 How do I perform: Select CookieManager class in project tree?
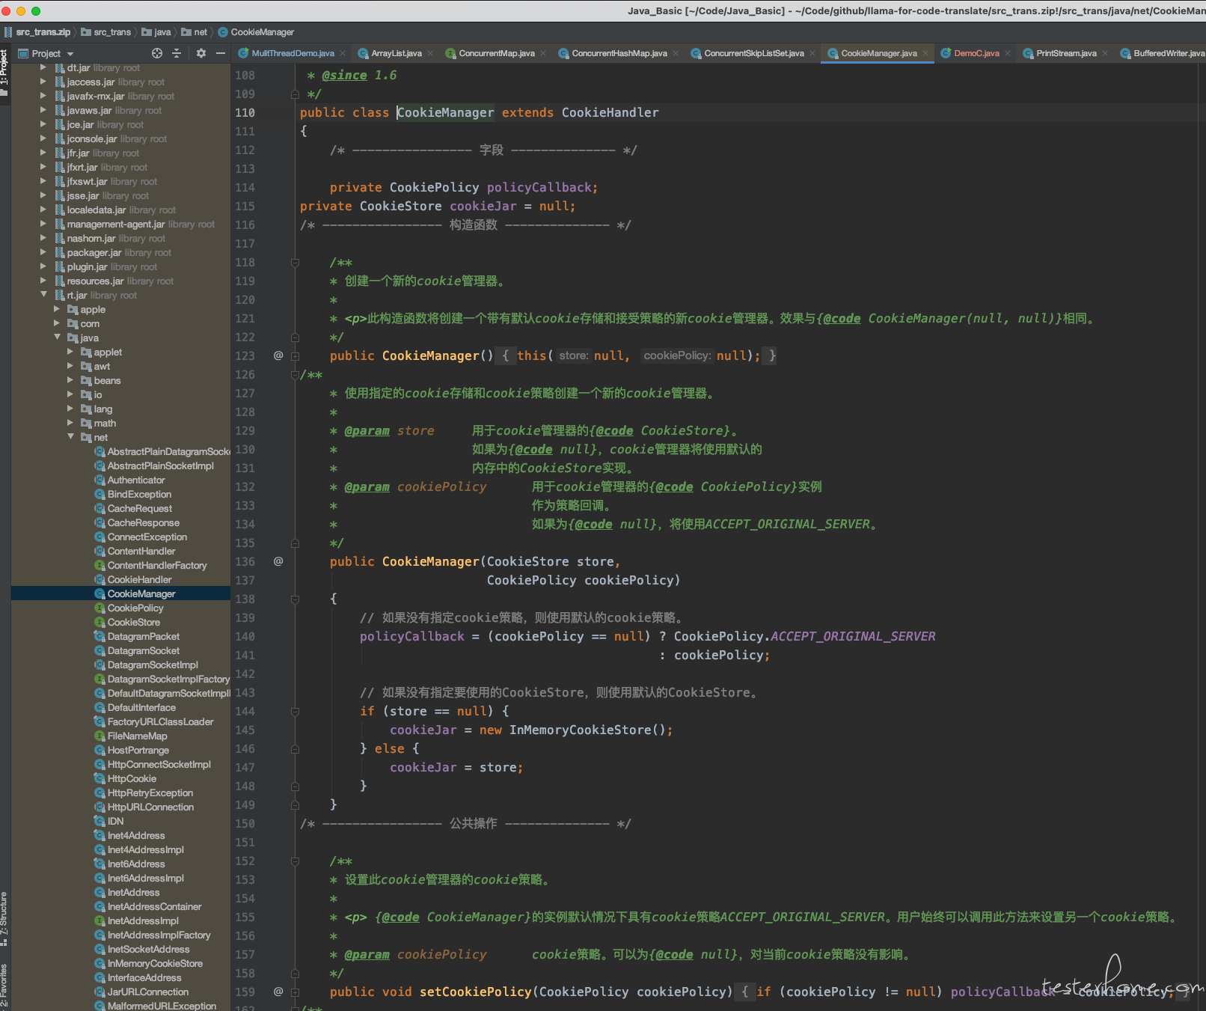pos(141,593)
